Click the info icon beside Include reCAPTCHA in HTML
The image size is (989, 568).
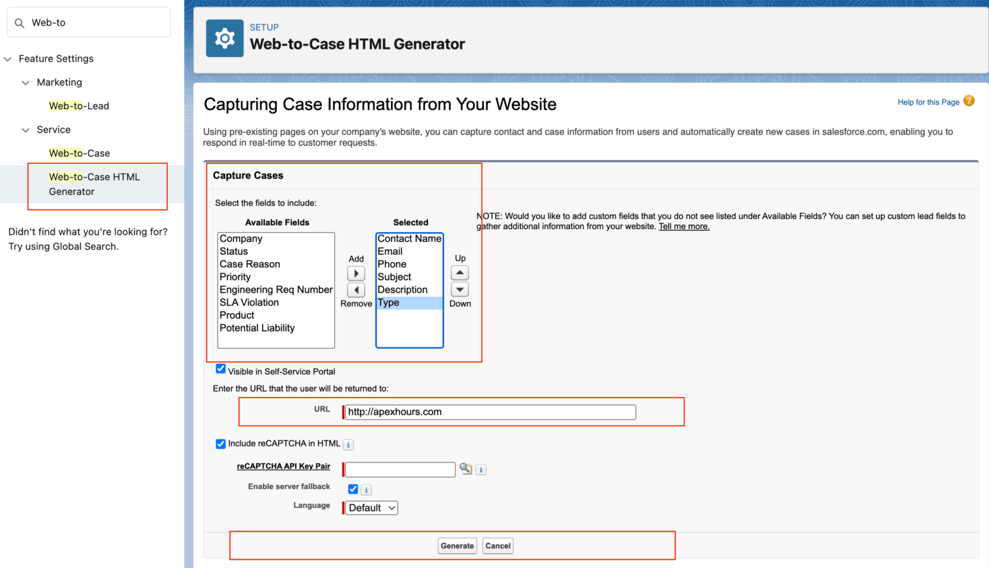[x=348, y=444]
